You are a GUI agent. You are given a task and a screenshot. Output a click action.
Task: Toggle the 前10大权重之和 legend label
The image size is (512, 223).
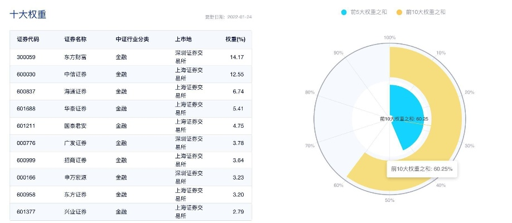click(426, 12)
